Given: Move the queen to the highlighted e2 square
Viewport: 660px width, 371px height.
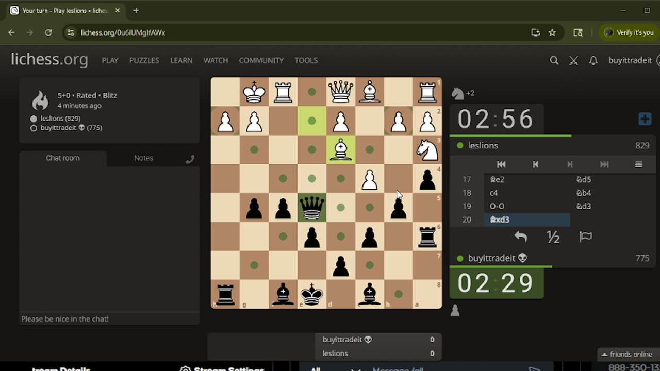Looking at the screenshot, I should 312,121.
